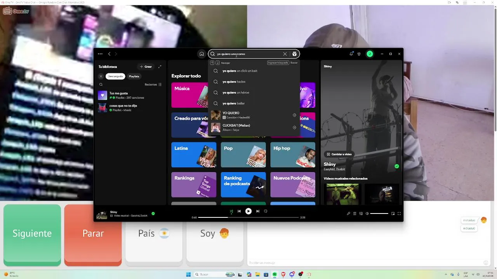The width and height of the screenshot is (497, 279).
Task: Open 'cosas que no te dije' playlist
Action: pos(130,108)
